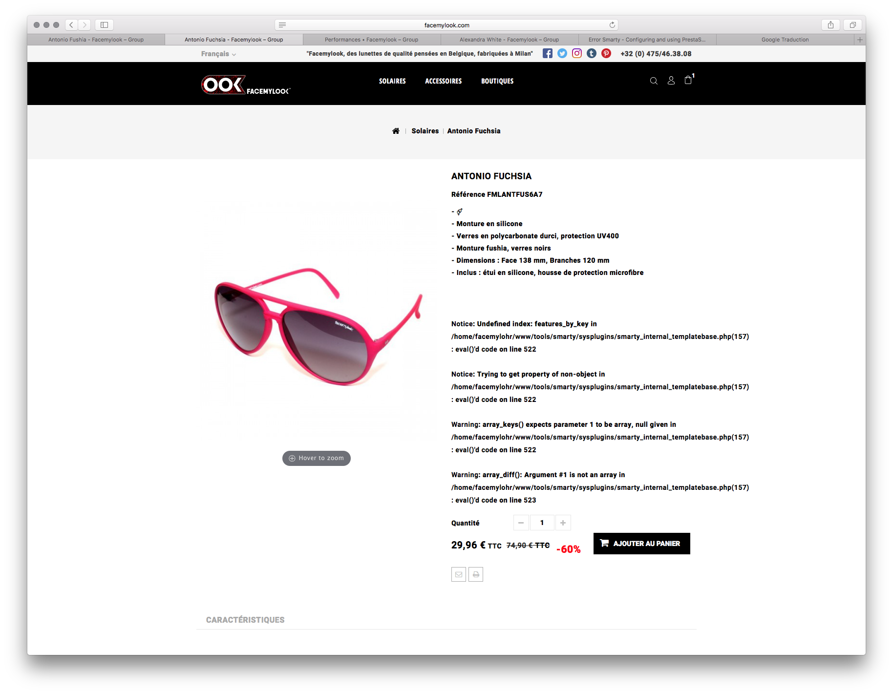
Task: Click the send by email icon
Action: [x=459, y=574]
